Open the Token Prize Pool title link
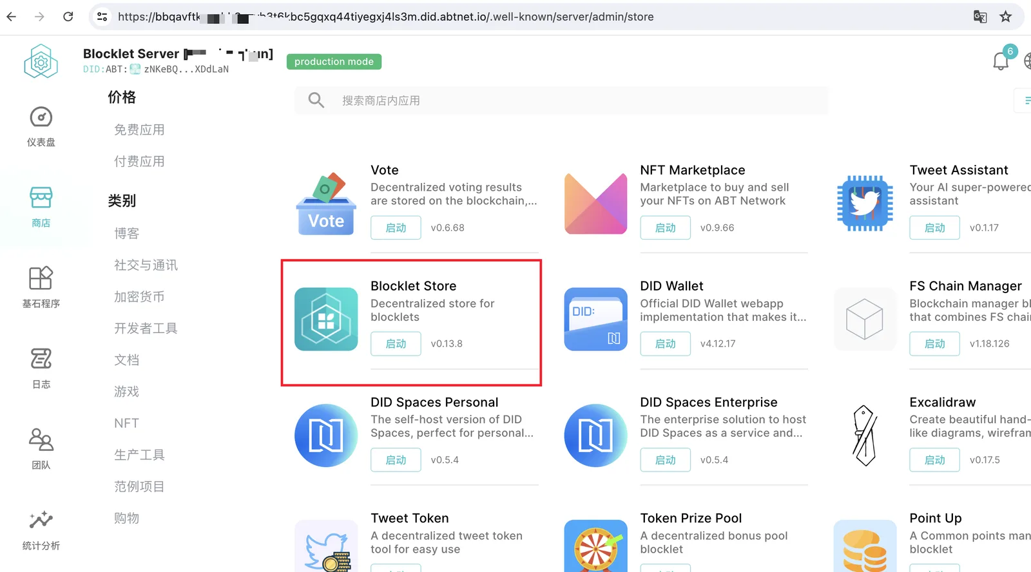This screenshot has width=1031, height=572. tap(691, 519)
